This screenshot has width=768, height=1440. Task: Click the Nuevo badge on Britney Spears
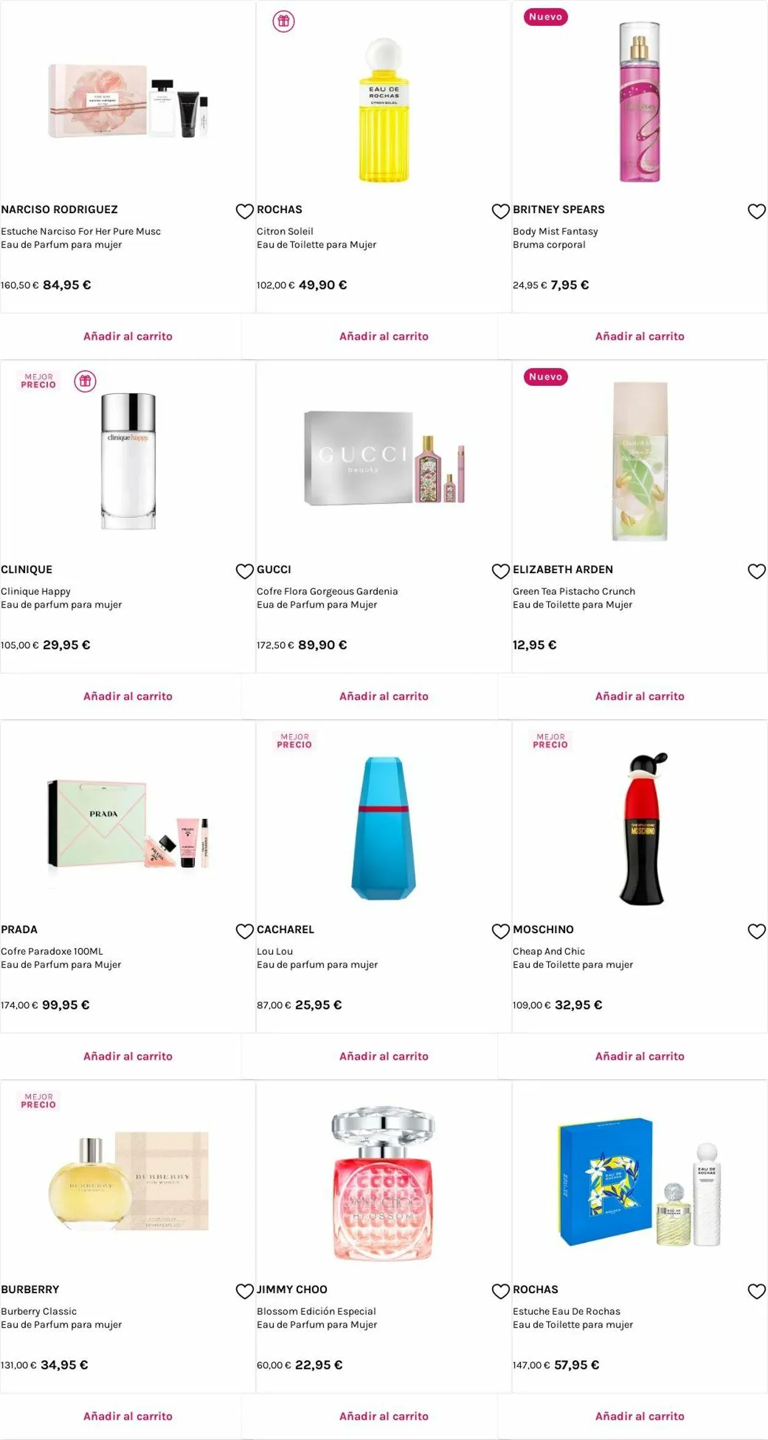pyautogui.click(x=546, y=17)
